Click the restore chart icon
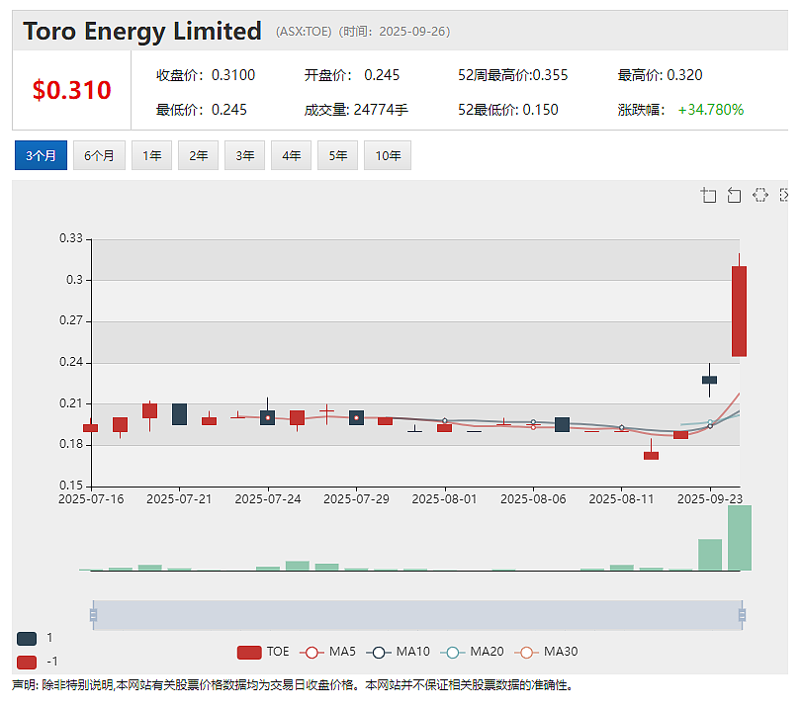This screenshot has height=710, width=802. [x=760, y=195]
